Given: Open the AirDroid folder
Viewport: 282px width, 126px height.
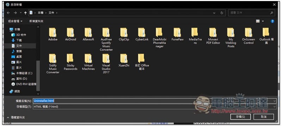Looking at the screenshot, I should click(x=70, y=34).
